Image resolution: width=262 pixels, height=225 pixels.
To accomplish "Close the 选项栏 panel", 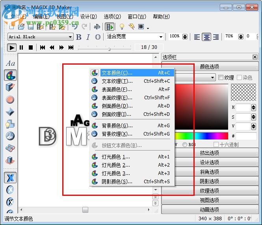I will tap(255, 57).
